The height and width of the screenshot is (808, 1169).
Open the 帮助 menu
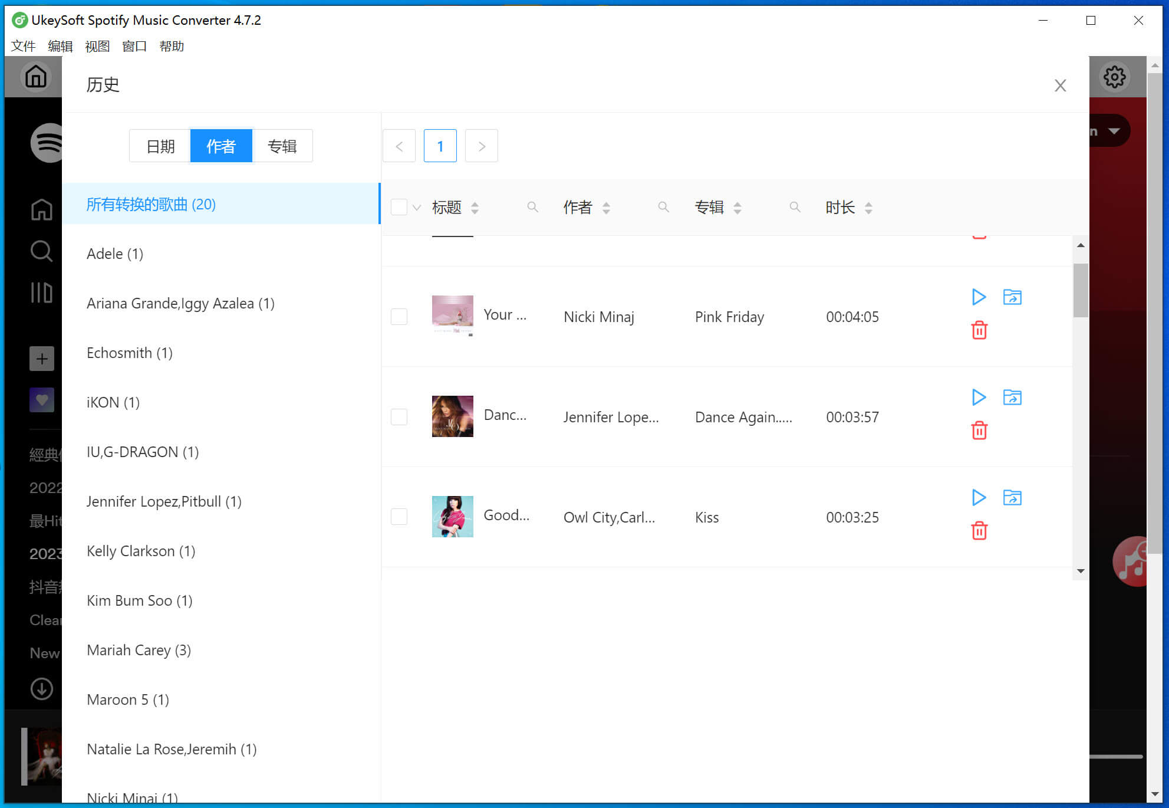click(x=172, y=46)
